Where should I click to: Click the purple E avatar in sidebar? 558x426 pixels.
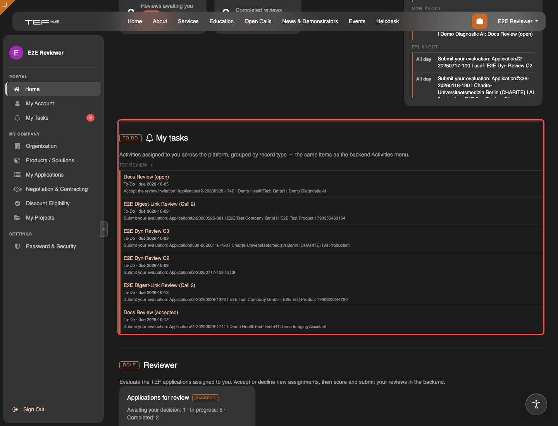click(x=16, y=53)
